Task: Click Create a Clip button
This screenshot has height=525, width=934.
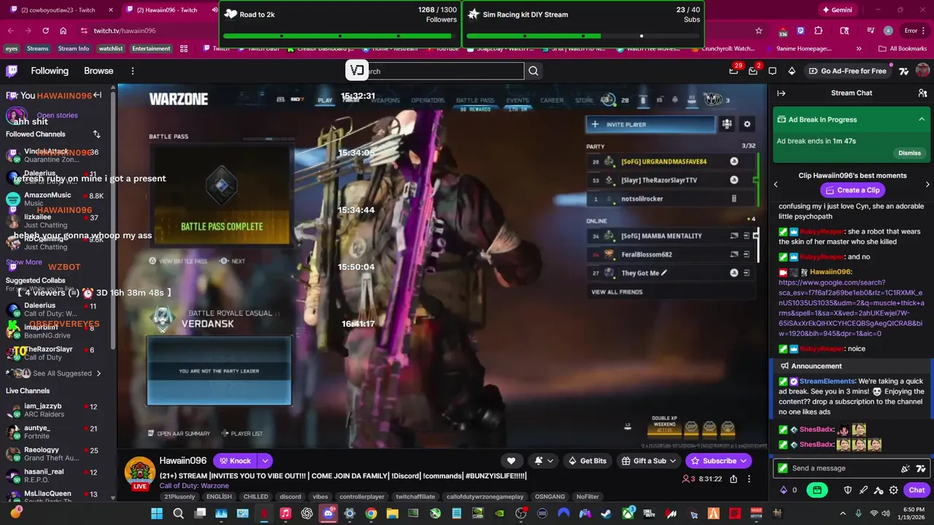Action: click(851, 190)
